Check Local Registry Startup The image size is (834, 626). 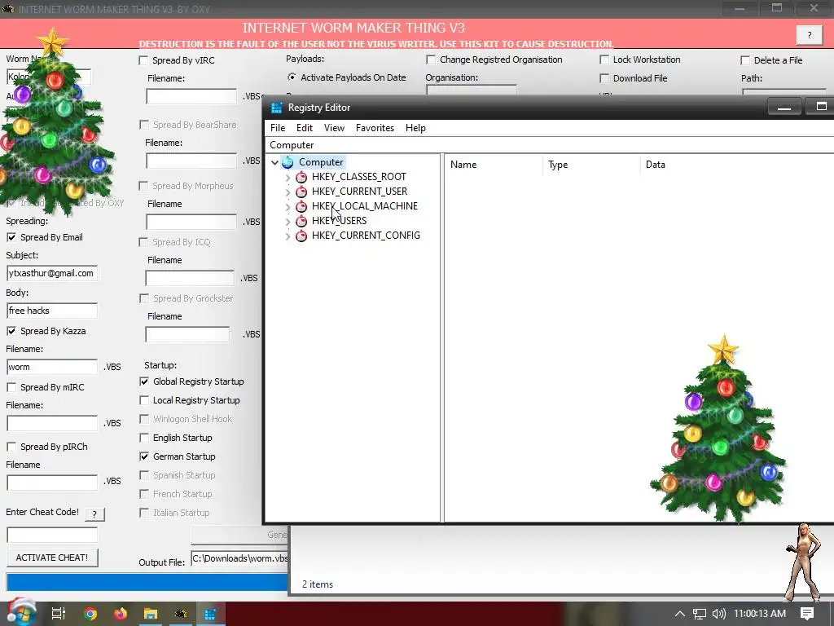144,400
